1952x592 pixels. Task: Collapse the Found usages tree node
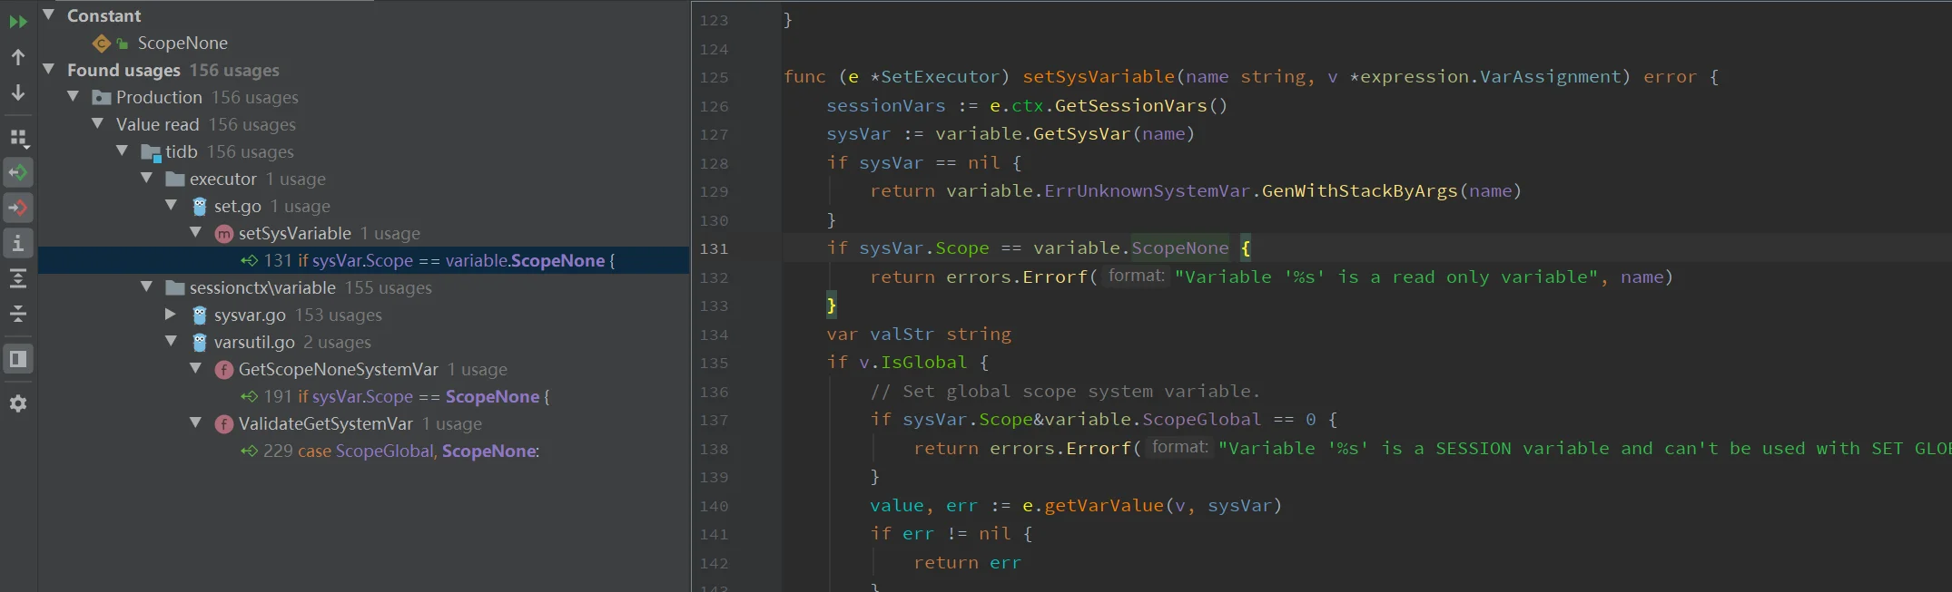point(49,70)
